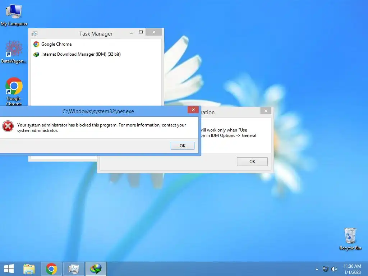The height and width of the screenshot is (276, 368).
Task: Switch to Task Manager in the taskbar
Action: point(74,269)
